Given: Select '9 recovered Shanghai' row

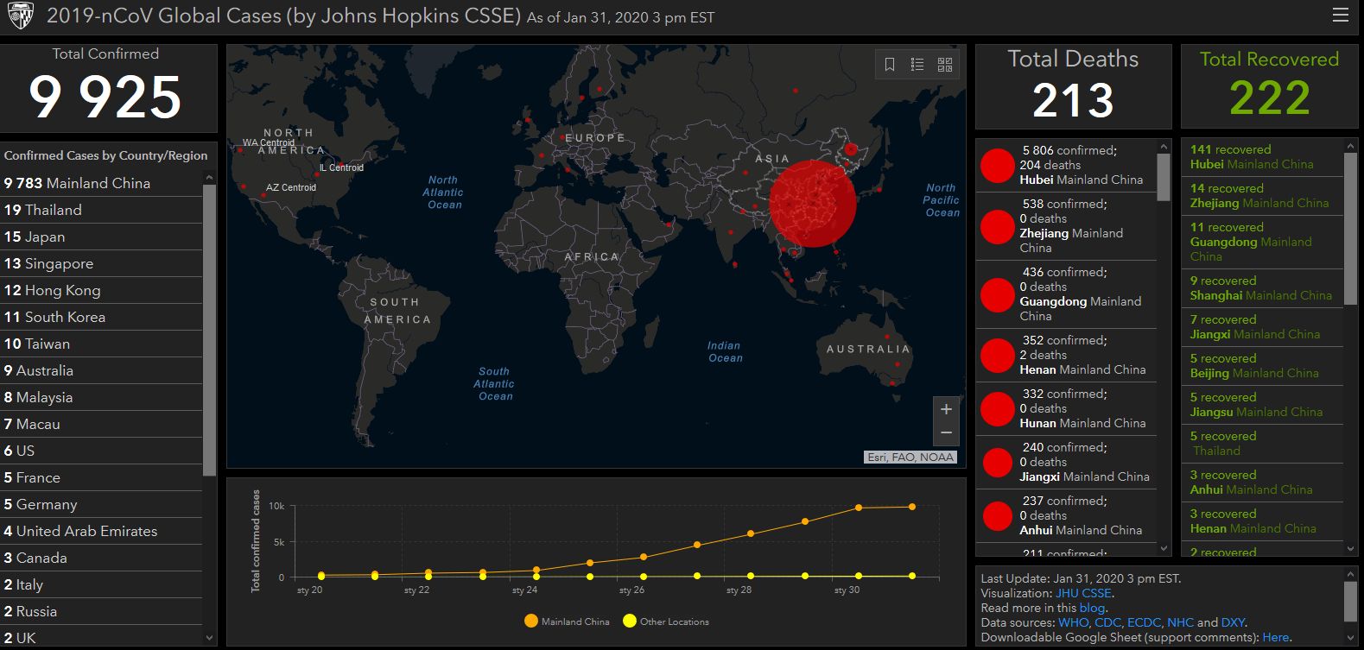Looking at the screenshot, I should 1262,288.
